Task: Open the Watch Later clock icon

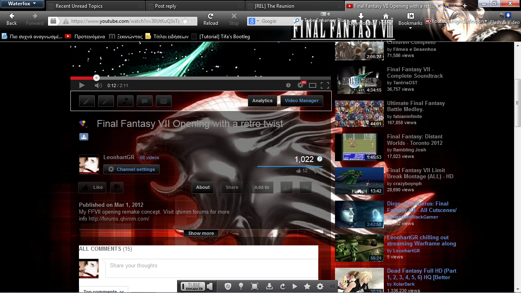Action: 288,85
